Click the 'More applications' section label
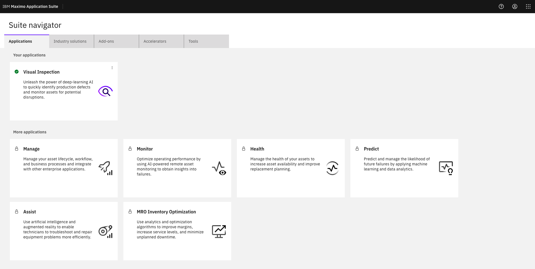Image resolution: width=535 pixels, height=269 pixels. [x=30, y=132]
